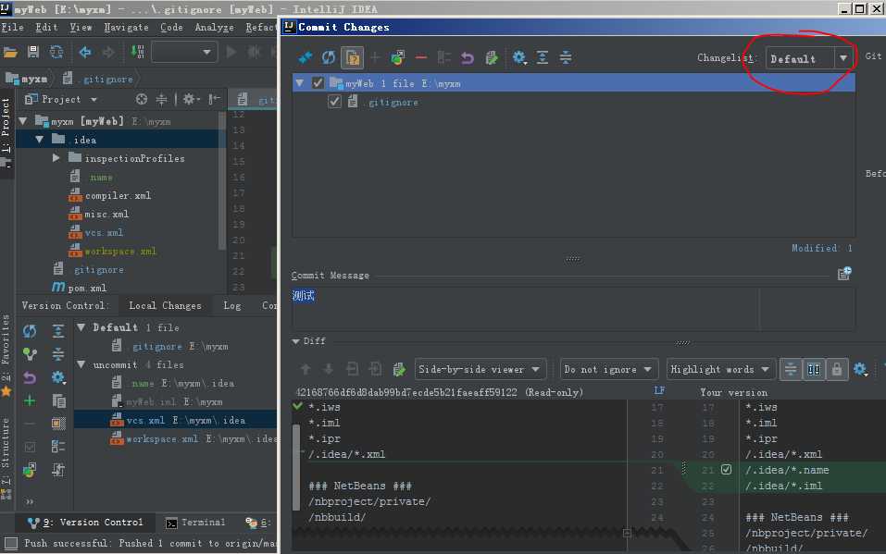
Task: Switch to the Log tab
Action: [231, 305]
